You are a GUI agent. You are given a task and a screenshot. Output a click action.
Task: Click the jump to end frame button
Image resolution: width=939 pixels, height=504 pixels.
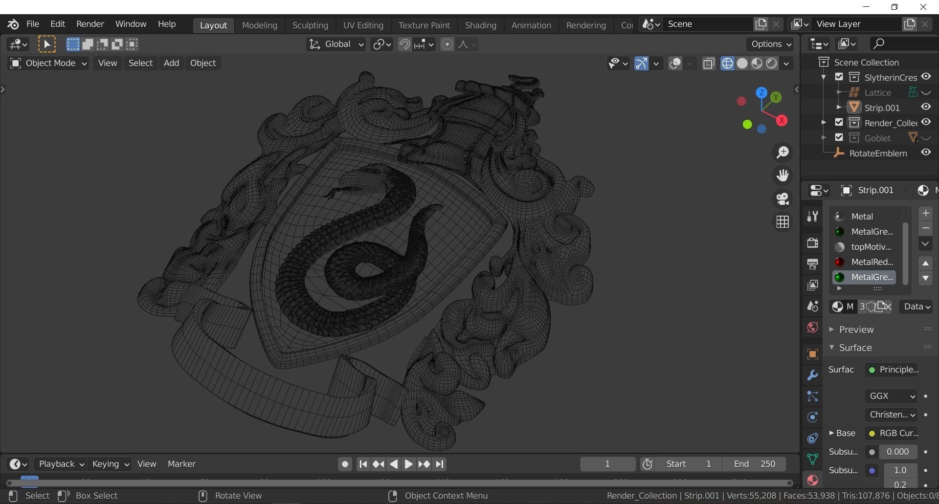[x=440, y=464]
